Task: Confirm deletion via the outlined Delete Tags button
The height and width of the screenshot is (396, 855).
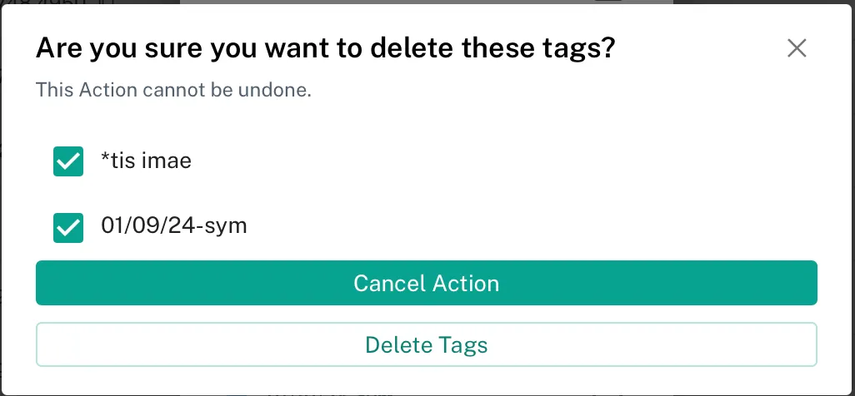Action: pyautogui.click(x=426, y=344)
